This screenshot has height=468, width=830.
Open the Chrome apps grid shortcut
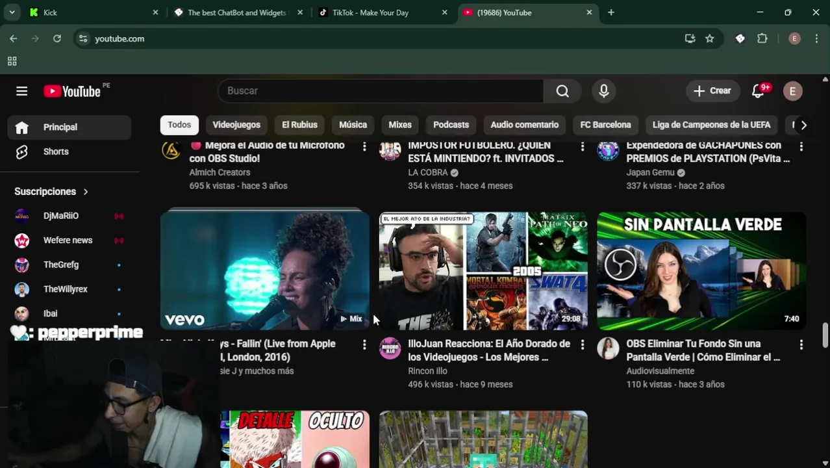[x=12, y=61]
